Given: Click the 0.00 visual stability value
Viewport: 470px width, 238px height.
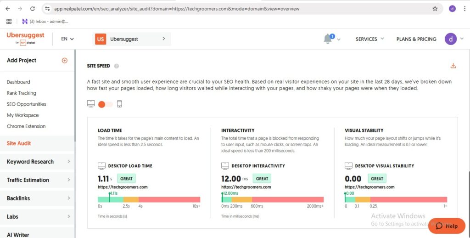Looking at the screenshot, I should click(353, 179).
